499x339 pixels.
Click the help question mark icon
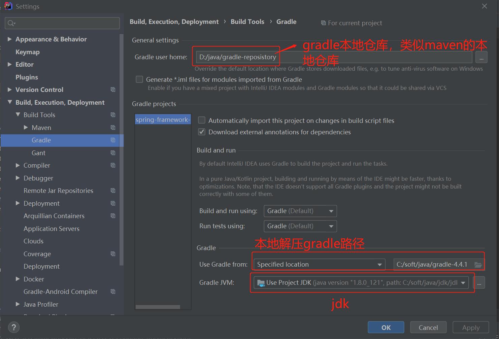(x=13, y=327)
